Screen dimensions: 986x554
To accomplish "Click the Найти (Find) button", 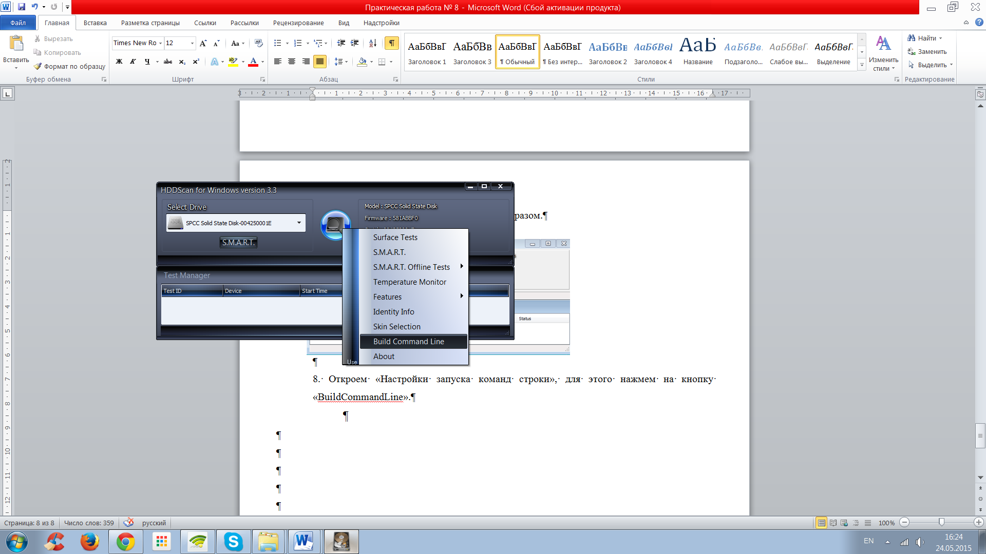I will (925, 38).
